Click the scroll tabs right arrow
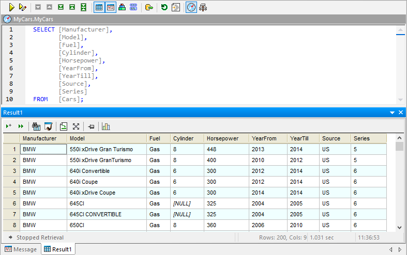Viewport: 407px width, 255px height. 399,249
